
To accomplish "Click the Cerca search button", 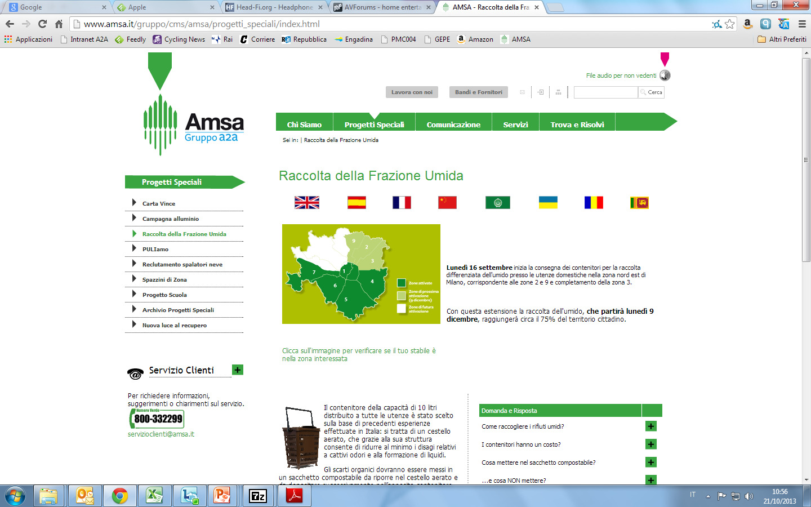I will point(651,92).
